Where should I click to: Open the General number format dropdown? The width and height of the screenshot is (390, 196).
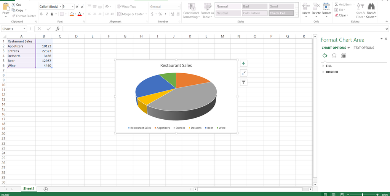[x=179, y=7]
